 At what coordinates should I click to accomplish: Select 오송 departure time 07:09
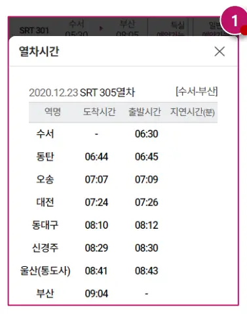(147, 180)
